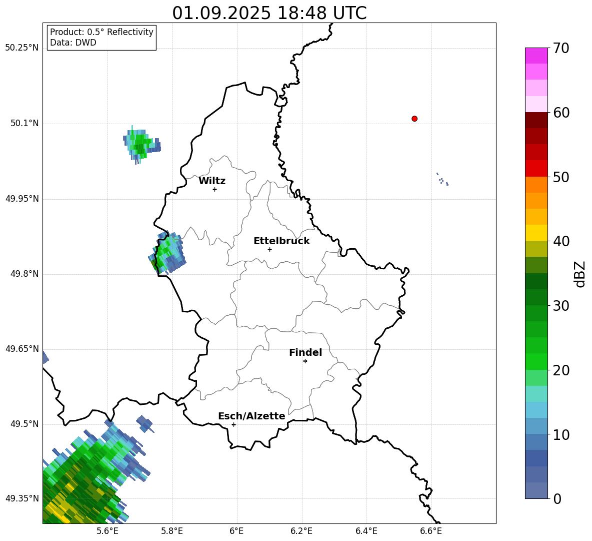Click the magenta top colorbar segment
Image resolution: width=592 pixels, height=541 pixels.
[536, 56]
